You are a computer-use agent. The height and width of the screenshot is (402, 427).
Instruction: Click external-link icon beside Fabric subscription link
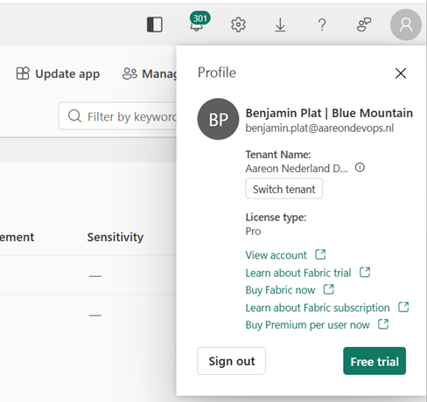(403, 307)
